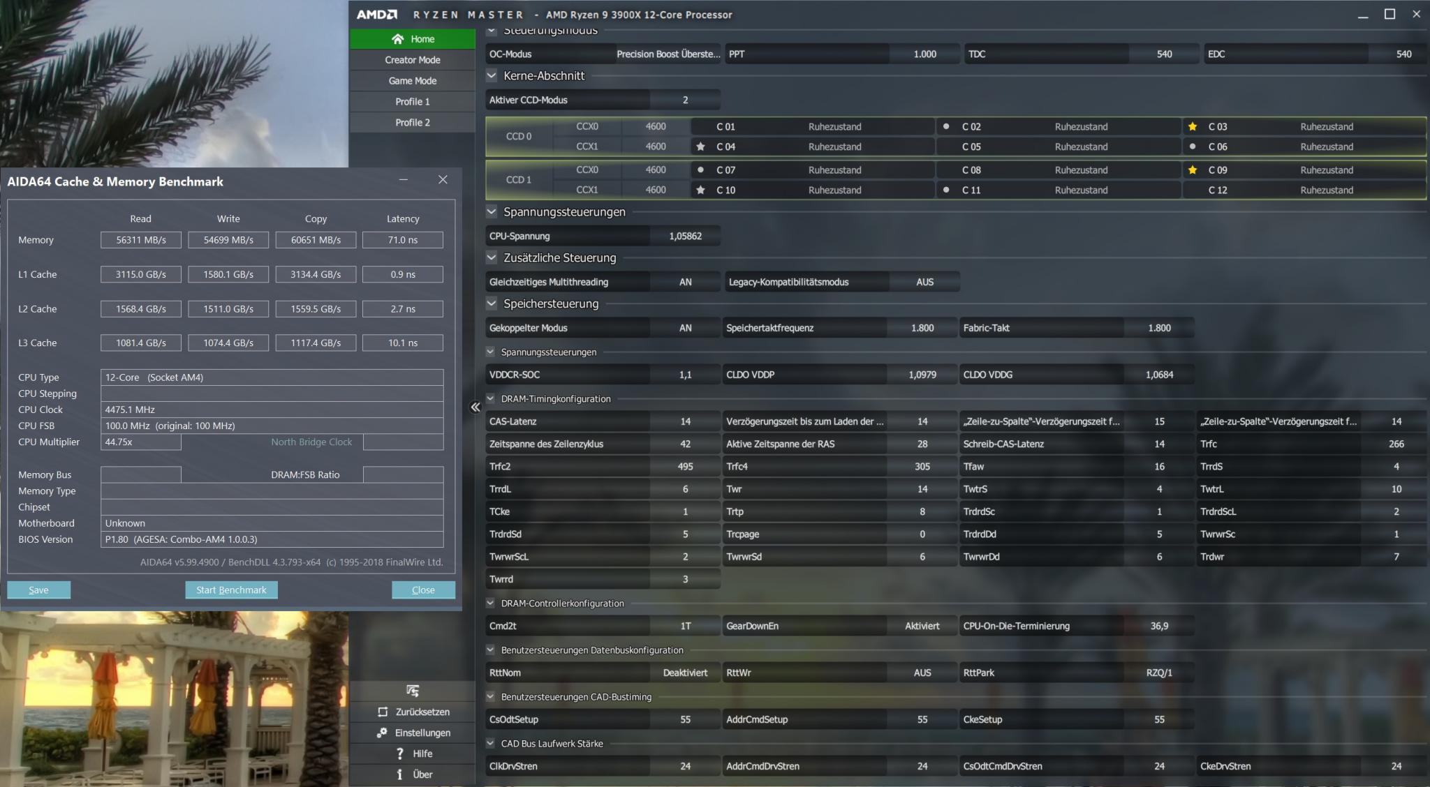Screen dimensions: 1430x787
Task: Collapse the Speichersteuerung section
Action: pyautogui.click(x=492, y=303)
